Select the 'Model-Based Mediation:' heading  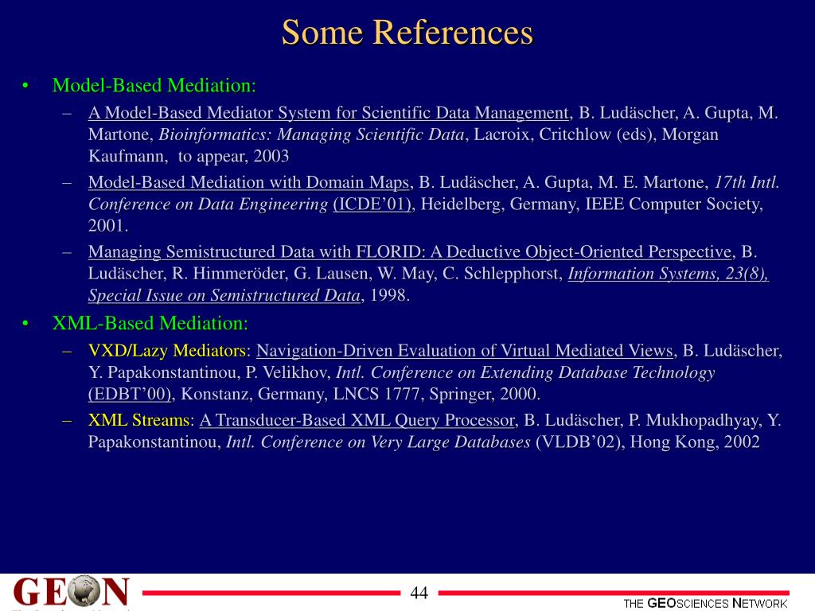(154, 85)
